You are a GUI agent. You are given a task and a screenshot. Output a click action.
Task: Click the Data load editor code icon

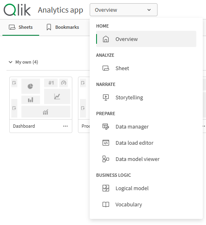click(106, 143)
